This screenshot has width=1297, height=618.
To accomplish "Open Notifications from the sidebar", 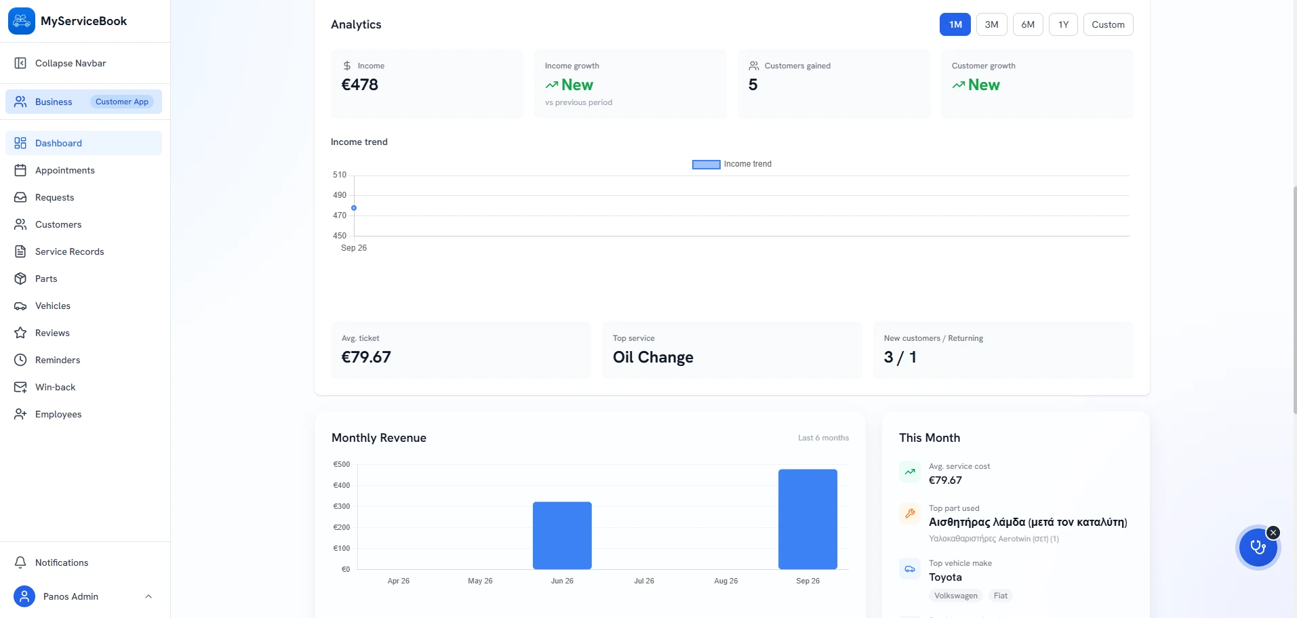I will (83, 562).
